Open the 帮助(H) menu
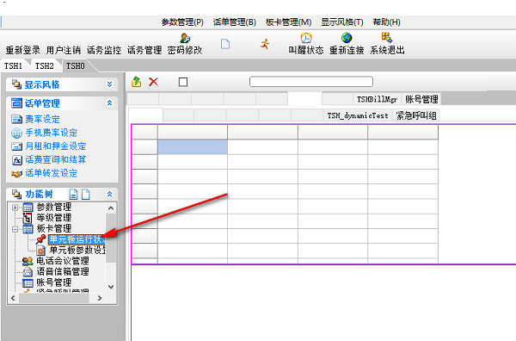Screen dimensions: 516x341 click(386, 22)
